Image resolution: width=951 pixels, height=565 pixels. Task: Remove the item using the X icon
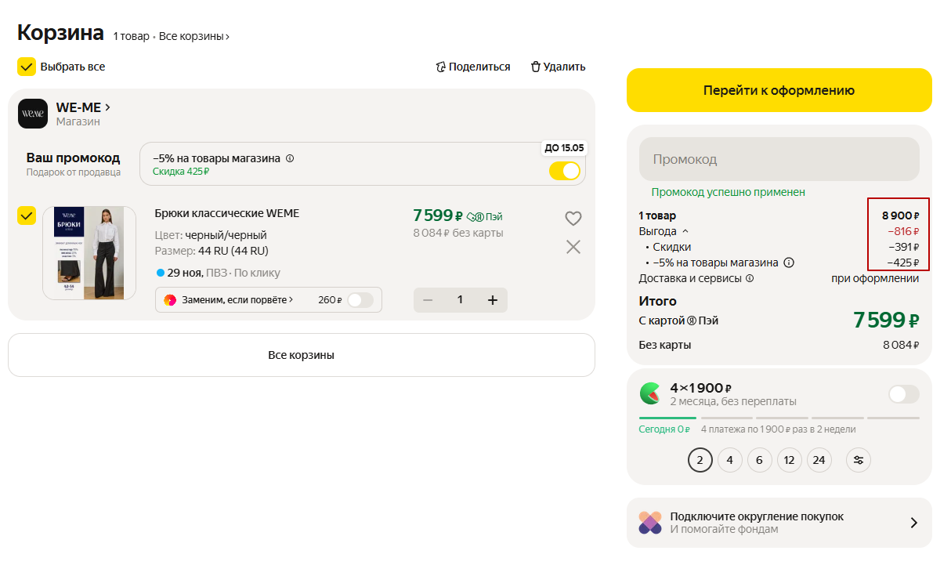coord(573,248)
